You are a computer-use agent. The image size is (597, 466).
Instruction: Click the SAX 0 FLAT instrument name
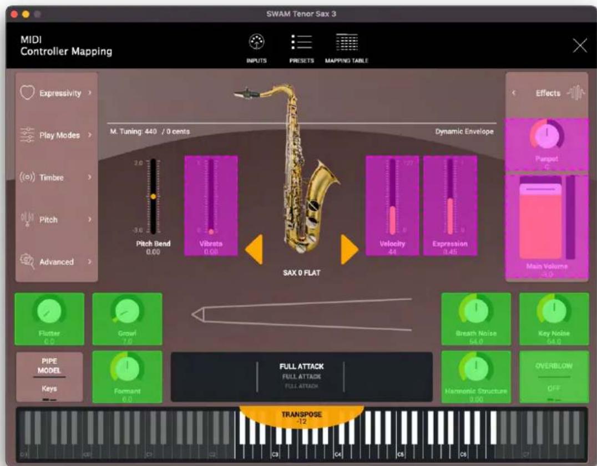coord(301,273)
